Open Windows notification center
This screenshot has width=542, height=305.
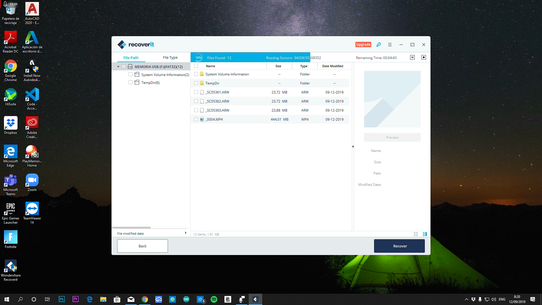coord(533,299)
